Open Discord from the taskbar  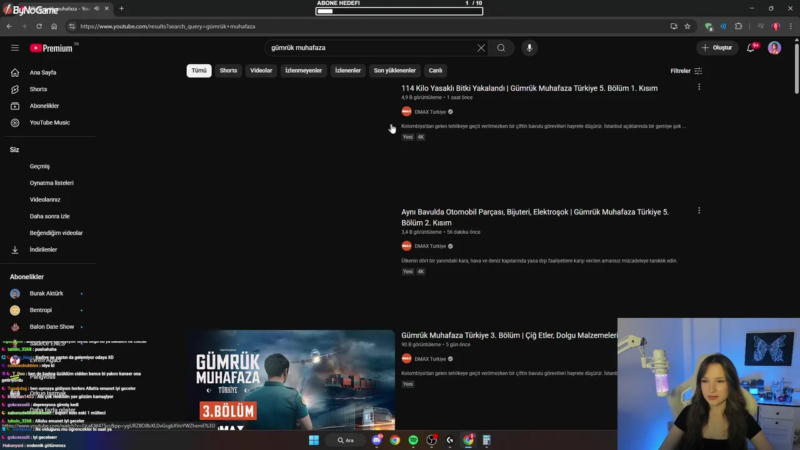click(x=377, y=440)
